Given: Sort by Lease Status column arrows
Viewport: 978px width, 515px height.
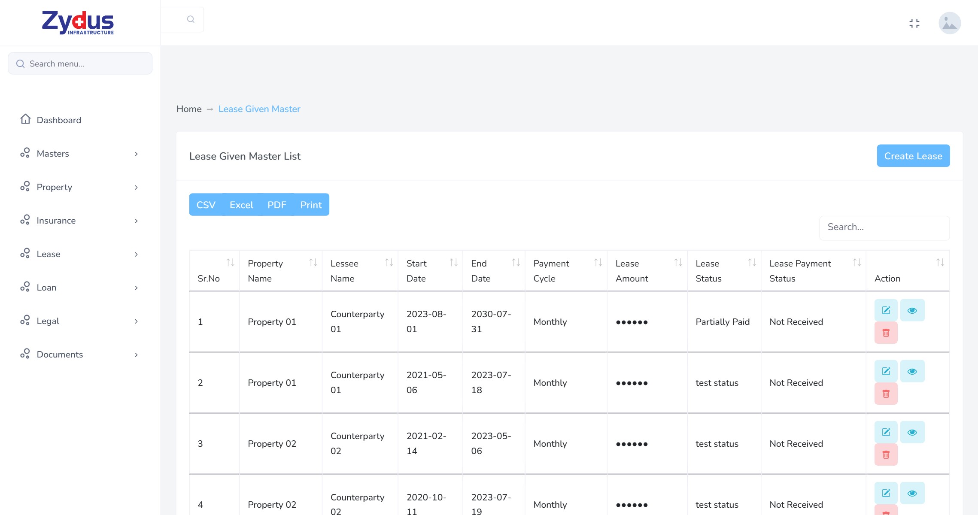Looking at the screenshot, I should [x=752, y=262].
